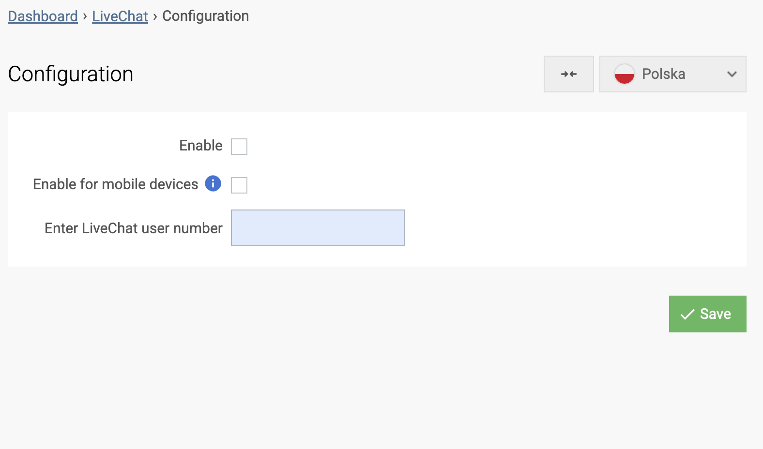Toggle the Enable for mobile devices checkbox

(239, 185)
